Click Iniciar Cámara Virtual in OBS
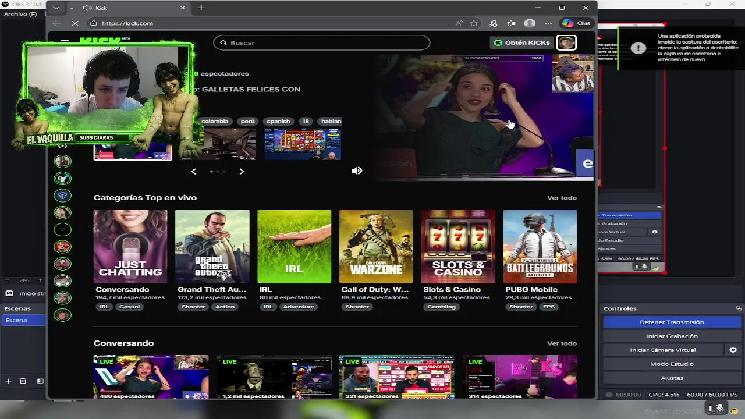 (x=663, y=350)
